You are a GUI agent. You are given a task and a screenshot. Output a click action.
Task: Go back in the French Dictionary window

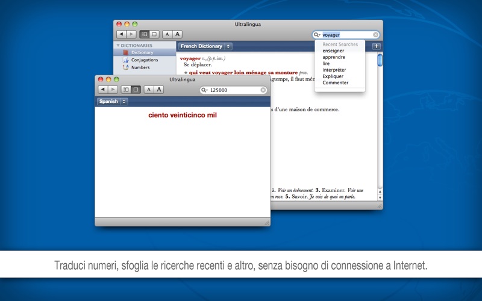coord(122,34)
